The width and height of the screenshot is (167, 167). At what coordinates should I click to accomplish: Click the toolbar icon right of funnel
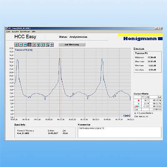[x=43, y=45]
